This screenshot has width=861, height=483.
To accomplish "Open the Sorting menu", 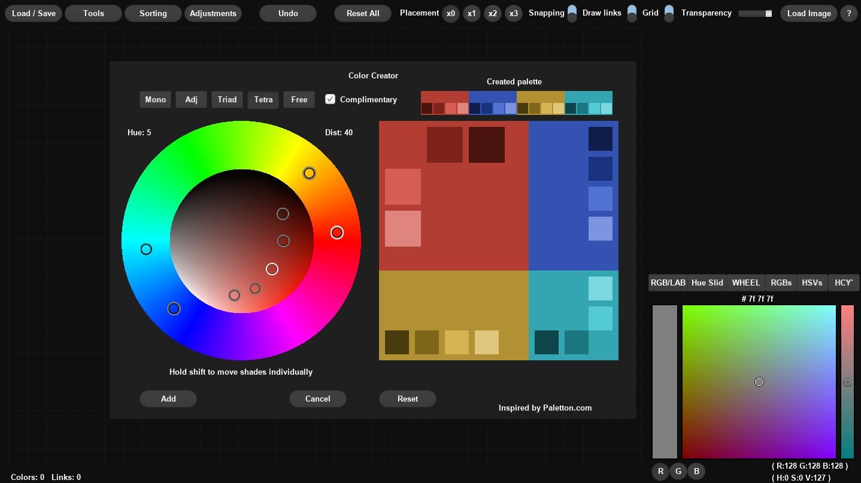I will (x=153, y=13).
